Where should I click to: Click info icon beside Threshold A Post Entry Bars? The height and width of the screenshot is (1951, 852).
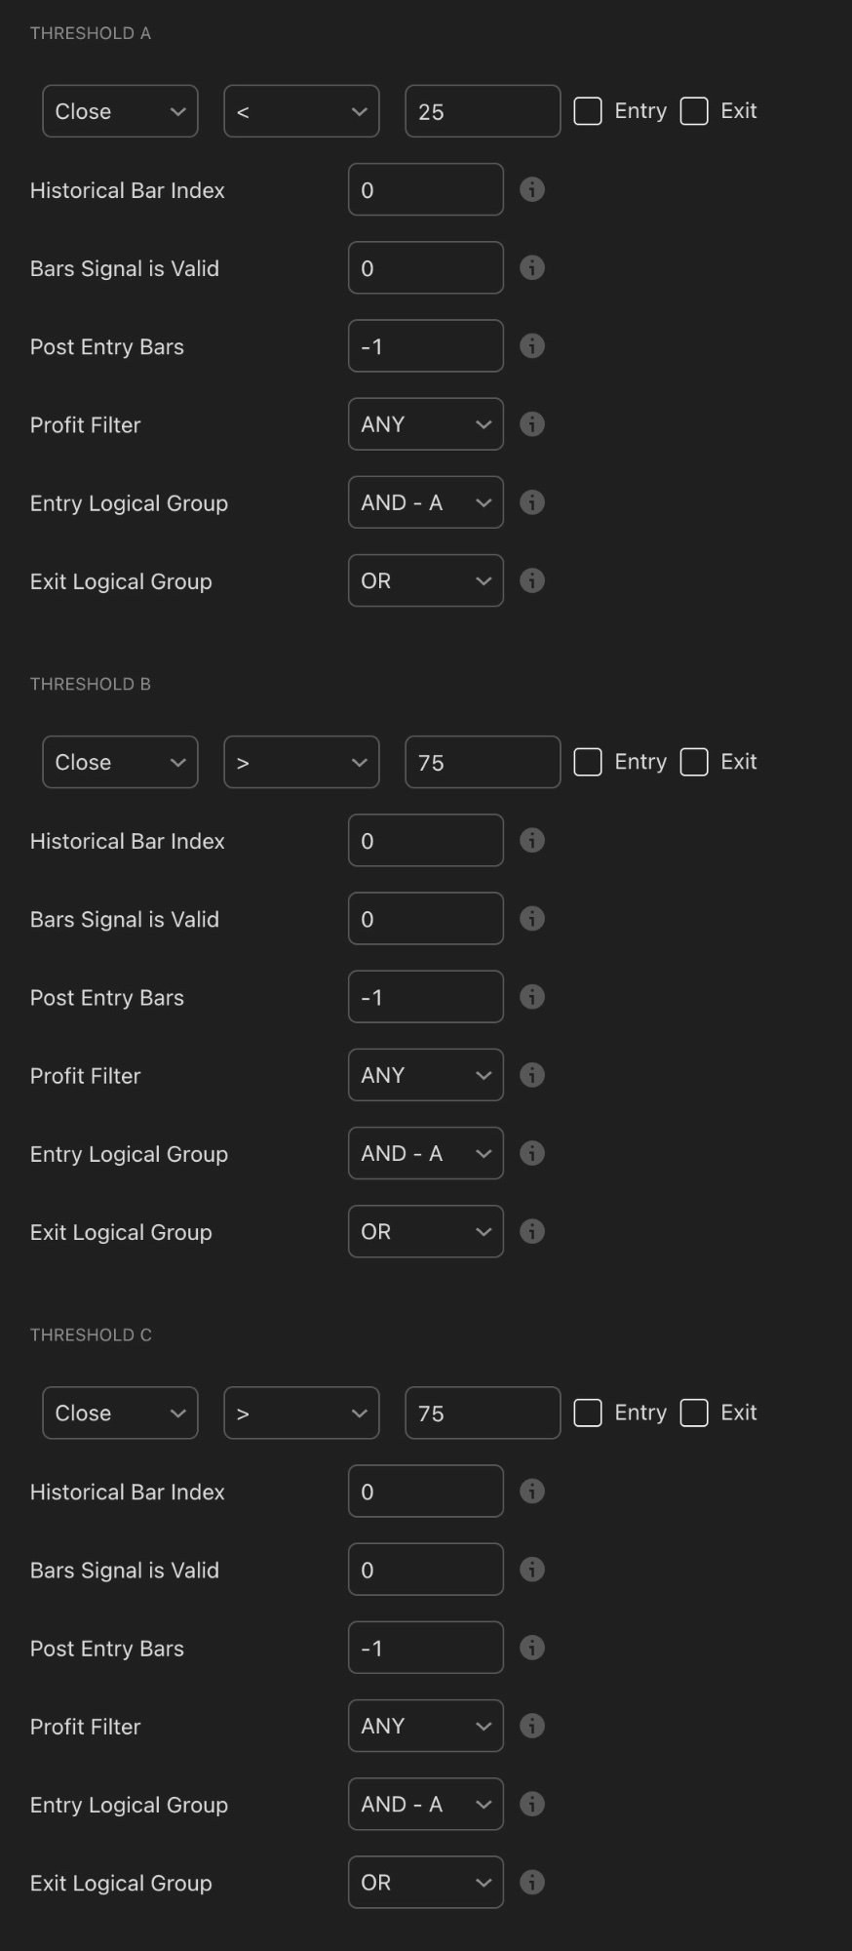pos(532,345)
